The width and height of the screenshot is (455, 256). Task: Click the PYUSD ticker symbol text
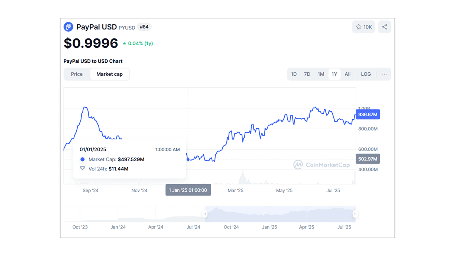[127, 28]
